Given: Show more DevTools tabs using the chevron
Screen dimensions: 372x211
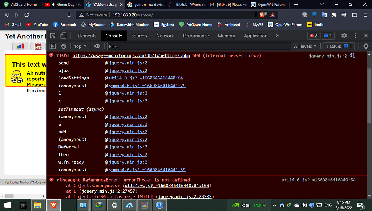Looking at the screenshot, I should pyautogui.click(x=278, y=36).
